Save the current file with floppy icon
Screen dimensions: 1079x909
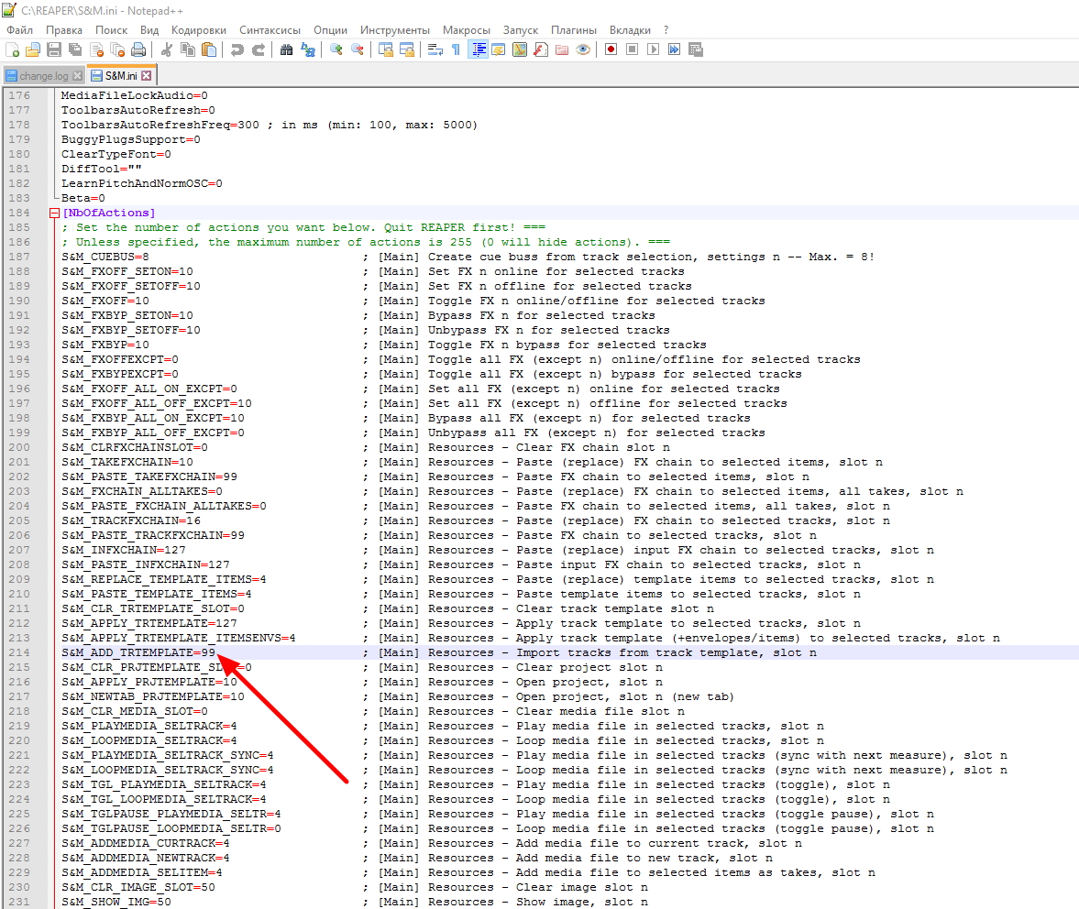(54, 49)
